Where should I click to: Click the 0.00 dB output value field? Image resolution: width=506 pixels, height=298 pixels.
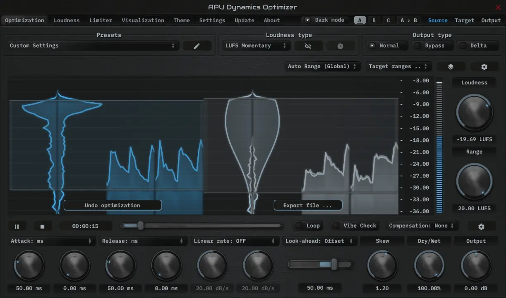click(476, 288)
